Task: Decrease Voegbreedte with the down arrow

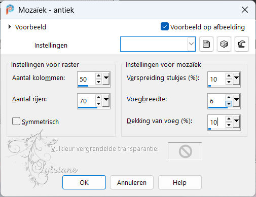Action: pyautogui.click(x=229, y=103)
